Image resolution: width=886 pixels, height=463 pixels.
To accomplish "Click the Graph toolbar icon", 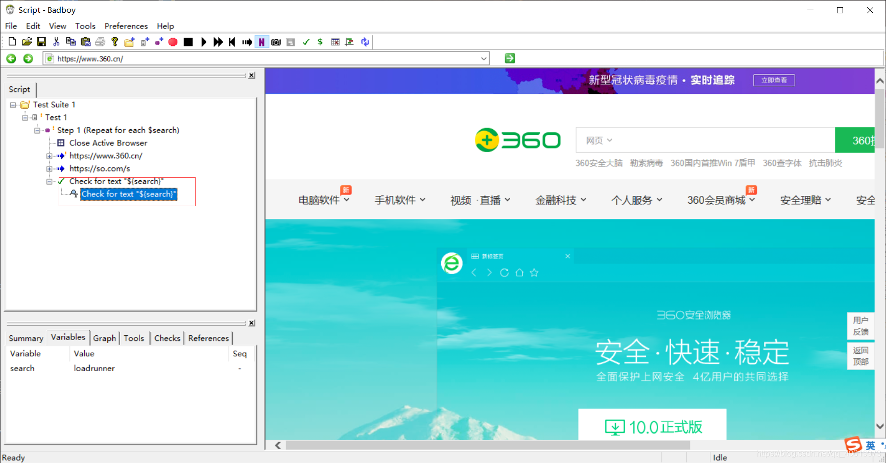I will click(349, 42).
